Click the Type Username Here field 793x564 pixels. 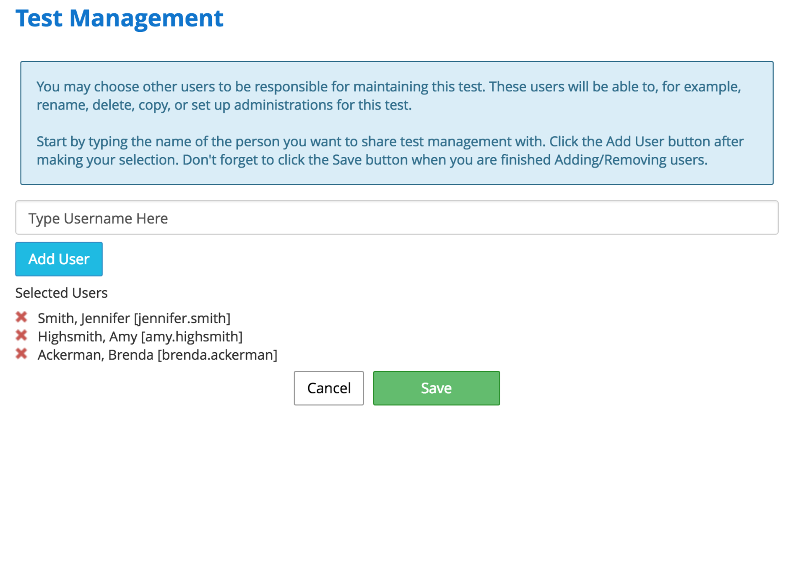coord(396,218)
